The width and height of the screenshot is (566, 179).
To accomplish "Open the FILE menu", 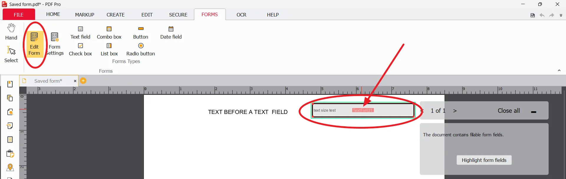I will pos(19,14).
